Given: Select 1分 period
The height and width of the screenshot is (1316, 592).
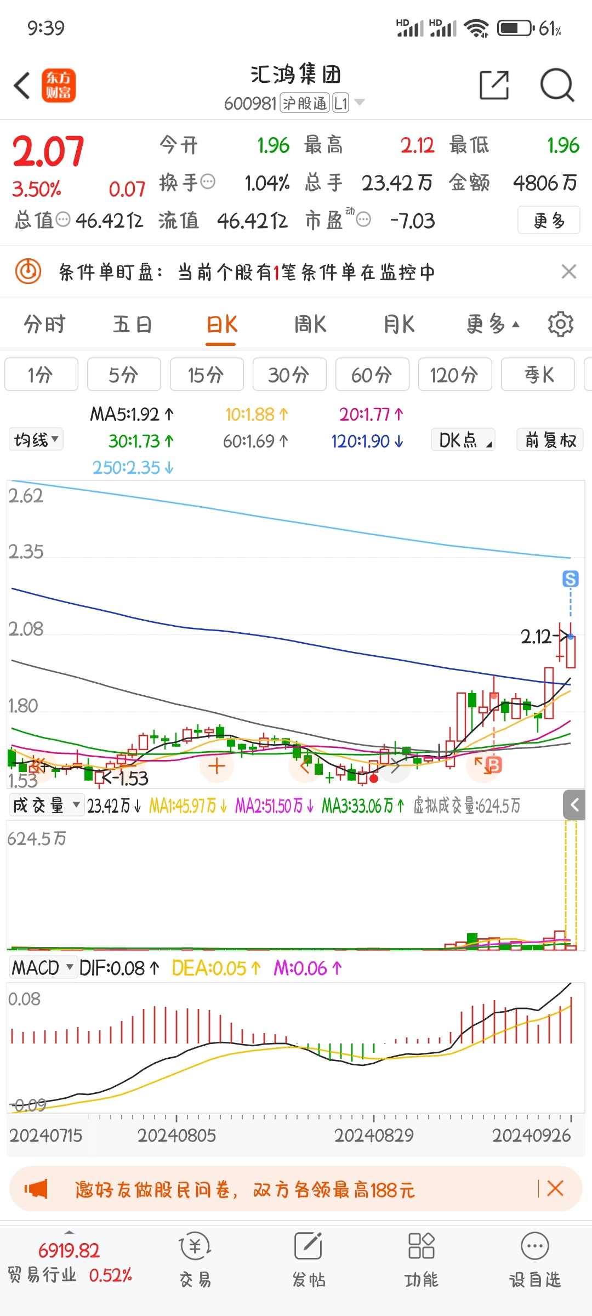Looking at the screenshot, I should click(41, 375).
